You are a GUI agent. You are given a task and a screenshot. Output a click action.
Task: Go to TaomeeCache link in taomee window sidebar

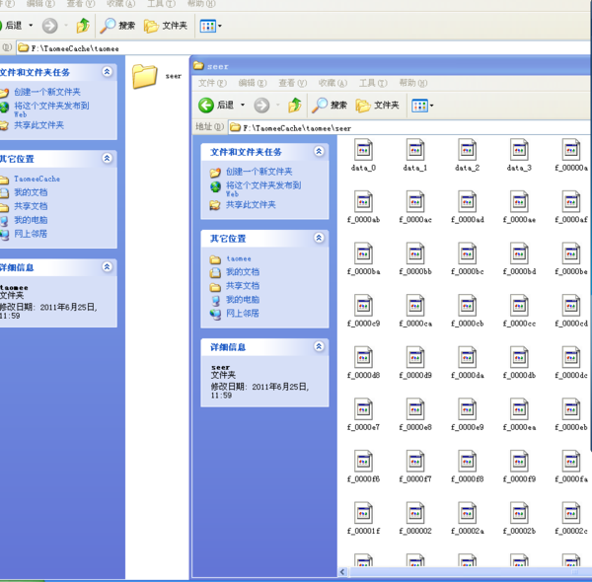tap(37, 179)
